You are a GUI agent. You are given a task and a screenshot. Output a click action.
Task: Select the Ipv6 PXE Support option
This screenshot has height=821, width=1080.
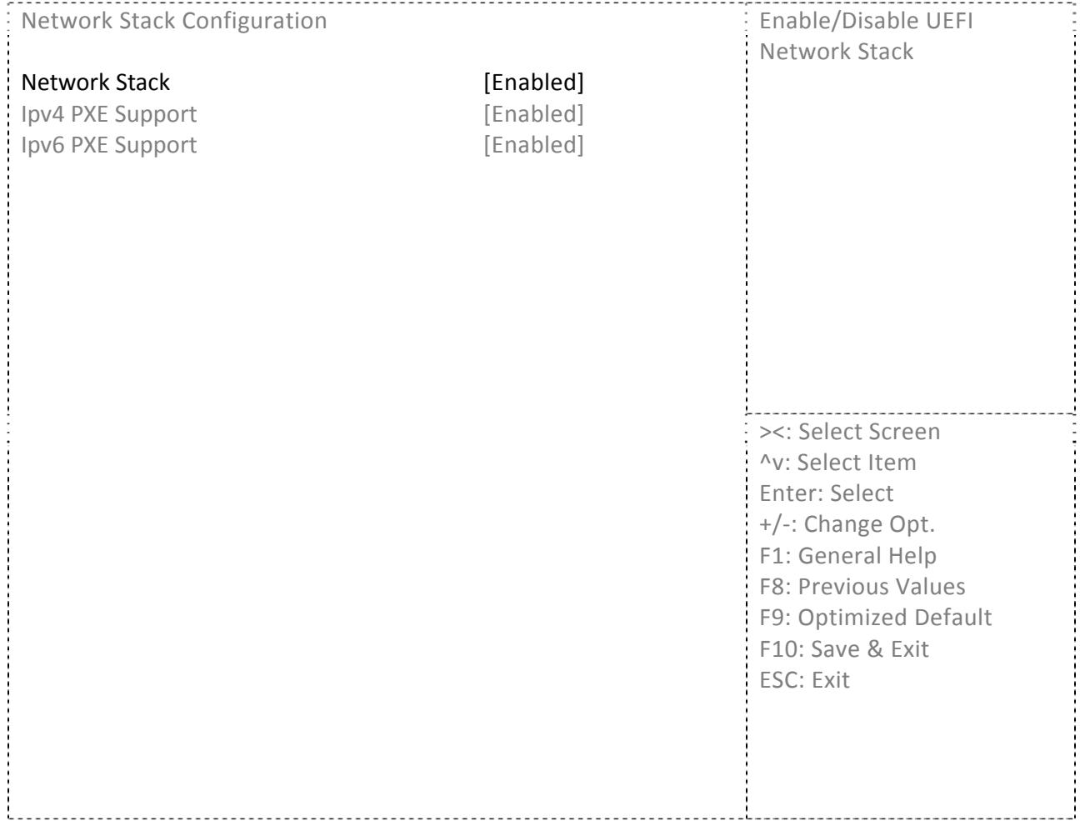point(109,145)
